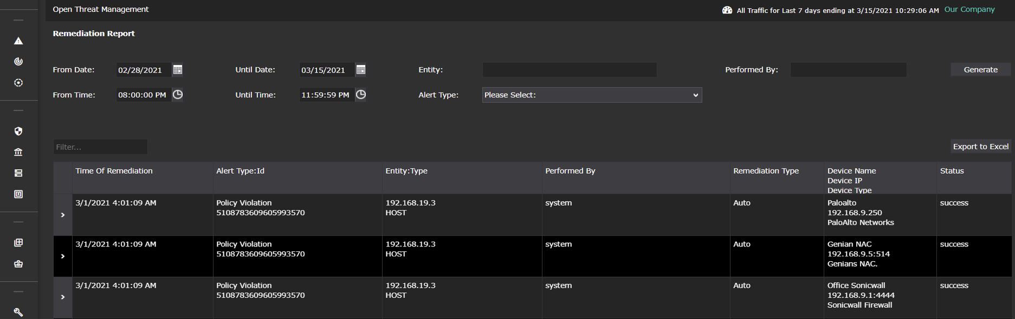Click Export to Excel

[x=980, y=147]
